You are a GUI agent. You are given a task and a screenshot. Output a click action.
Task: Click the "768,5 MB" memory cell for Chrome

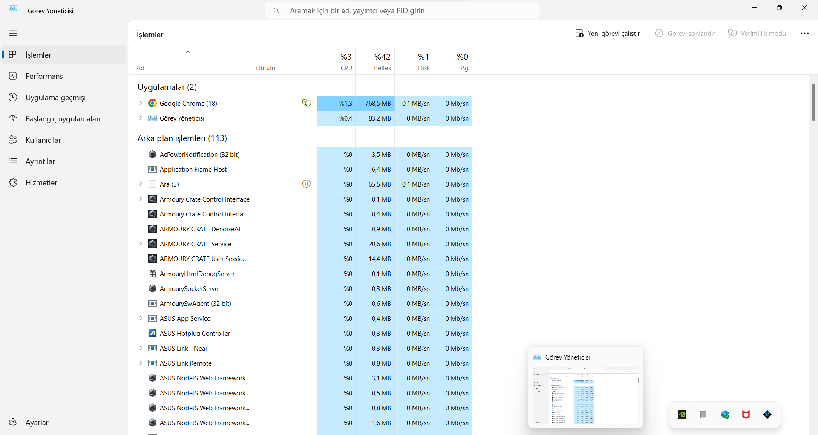pyautogui.click(x=375, y=103)
